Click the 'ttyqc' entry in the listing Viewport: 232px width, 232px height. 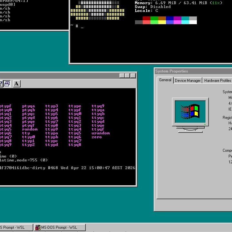pyautogui.click(x=98, y=118)
